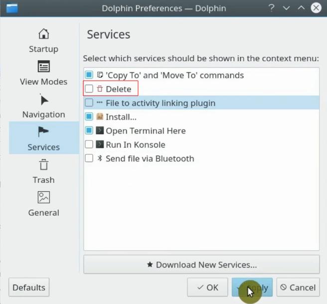Click the copy icon beside 'Copy To' commands
327x304 pixels.
100,75
